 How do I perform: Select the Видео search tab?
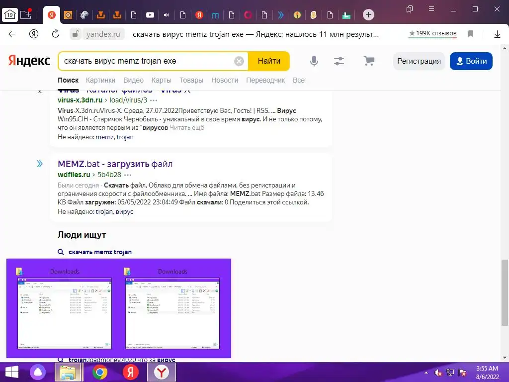tap(133, 80)
